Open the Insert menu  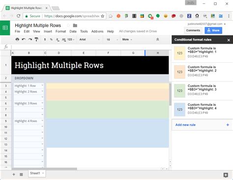(x=48, y=31)
